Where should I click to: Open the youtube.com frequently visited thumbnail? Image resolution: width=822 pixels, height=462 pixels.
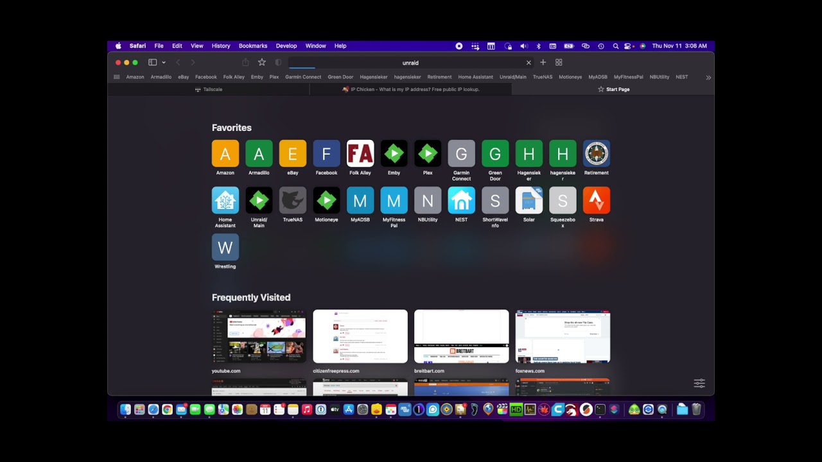click(259, 336)
